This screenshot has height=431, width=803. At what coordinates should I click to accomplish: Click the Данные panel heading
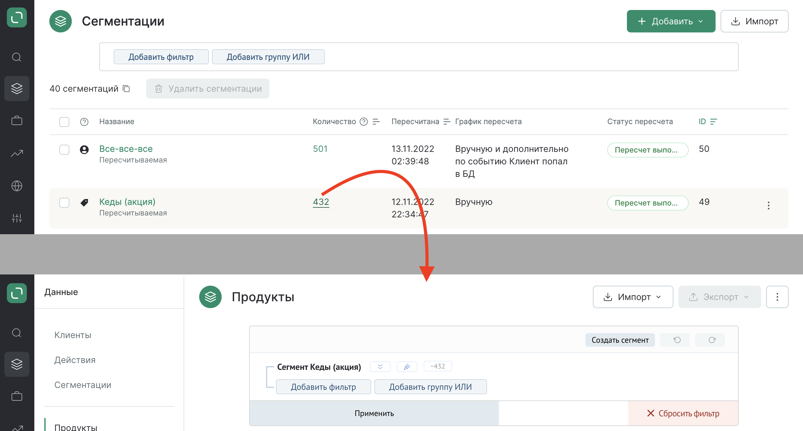[61, 292]
